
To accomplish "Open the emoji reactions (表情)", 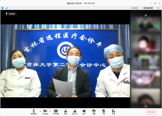I will point(94,112).
